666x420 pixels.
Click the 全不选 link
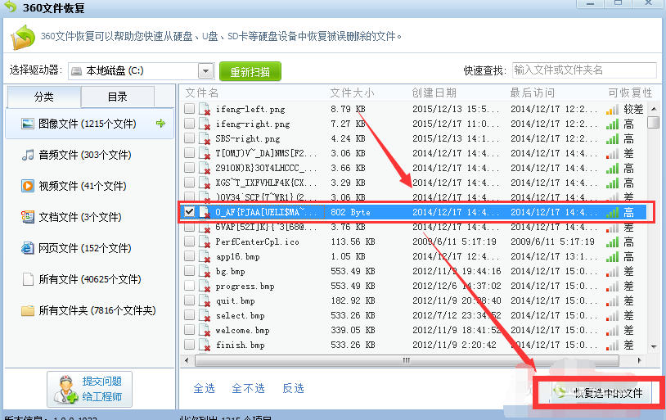click(248, 388)
